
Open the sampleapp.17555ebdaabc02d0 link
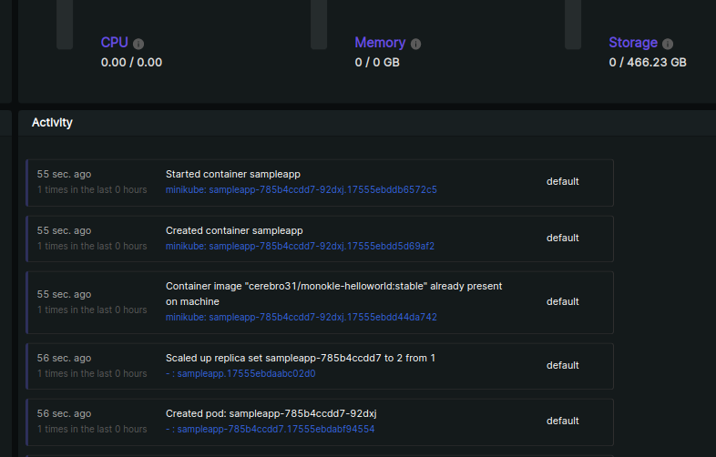coord(246,373)
